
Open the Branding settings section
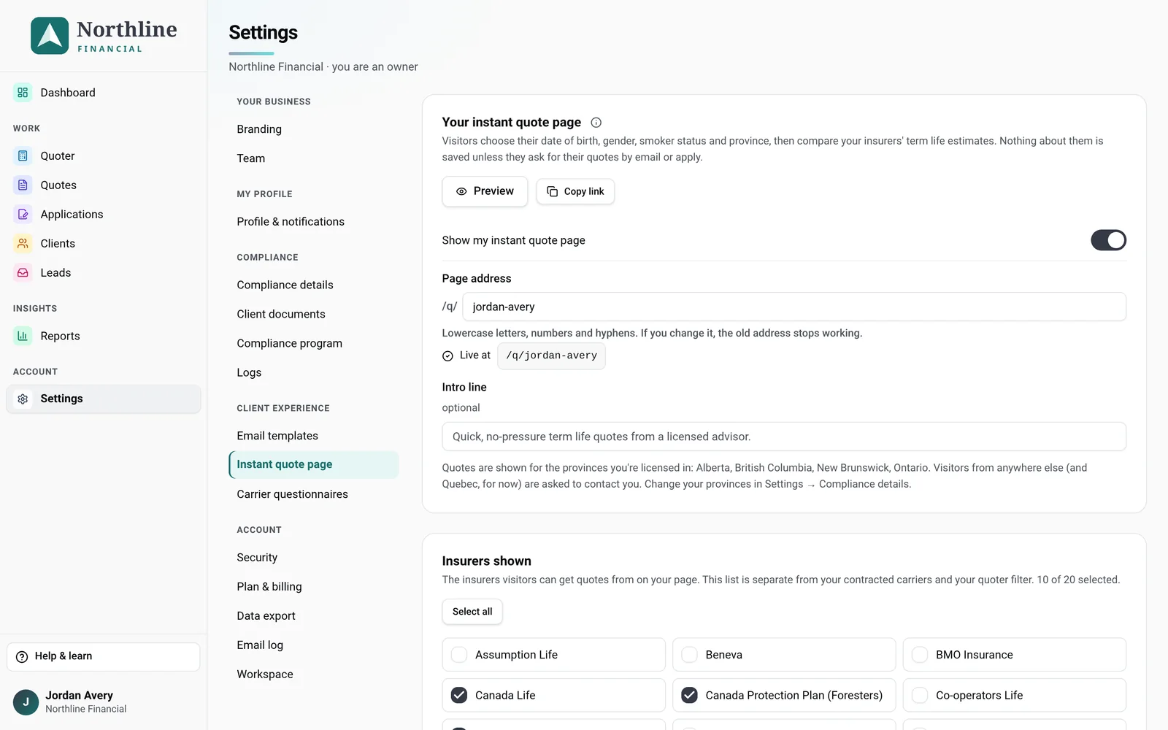click(314, 129)
